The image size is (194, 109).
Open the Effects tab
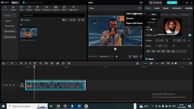pyautogui.click(x=38, y=8)
